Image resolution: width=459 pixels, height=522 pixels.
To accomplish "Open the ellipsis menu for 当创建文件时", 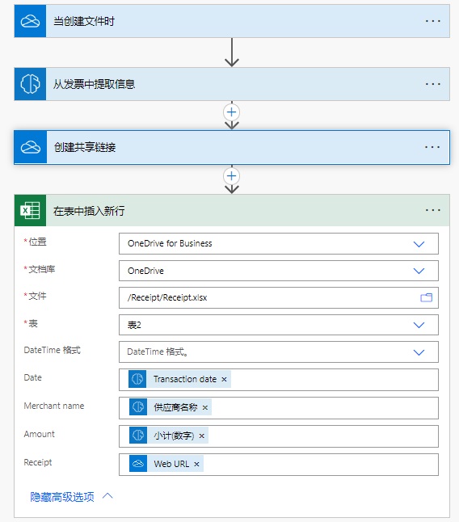I will pyautogui.click(x=432, y=21).
